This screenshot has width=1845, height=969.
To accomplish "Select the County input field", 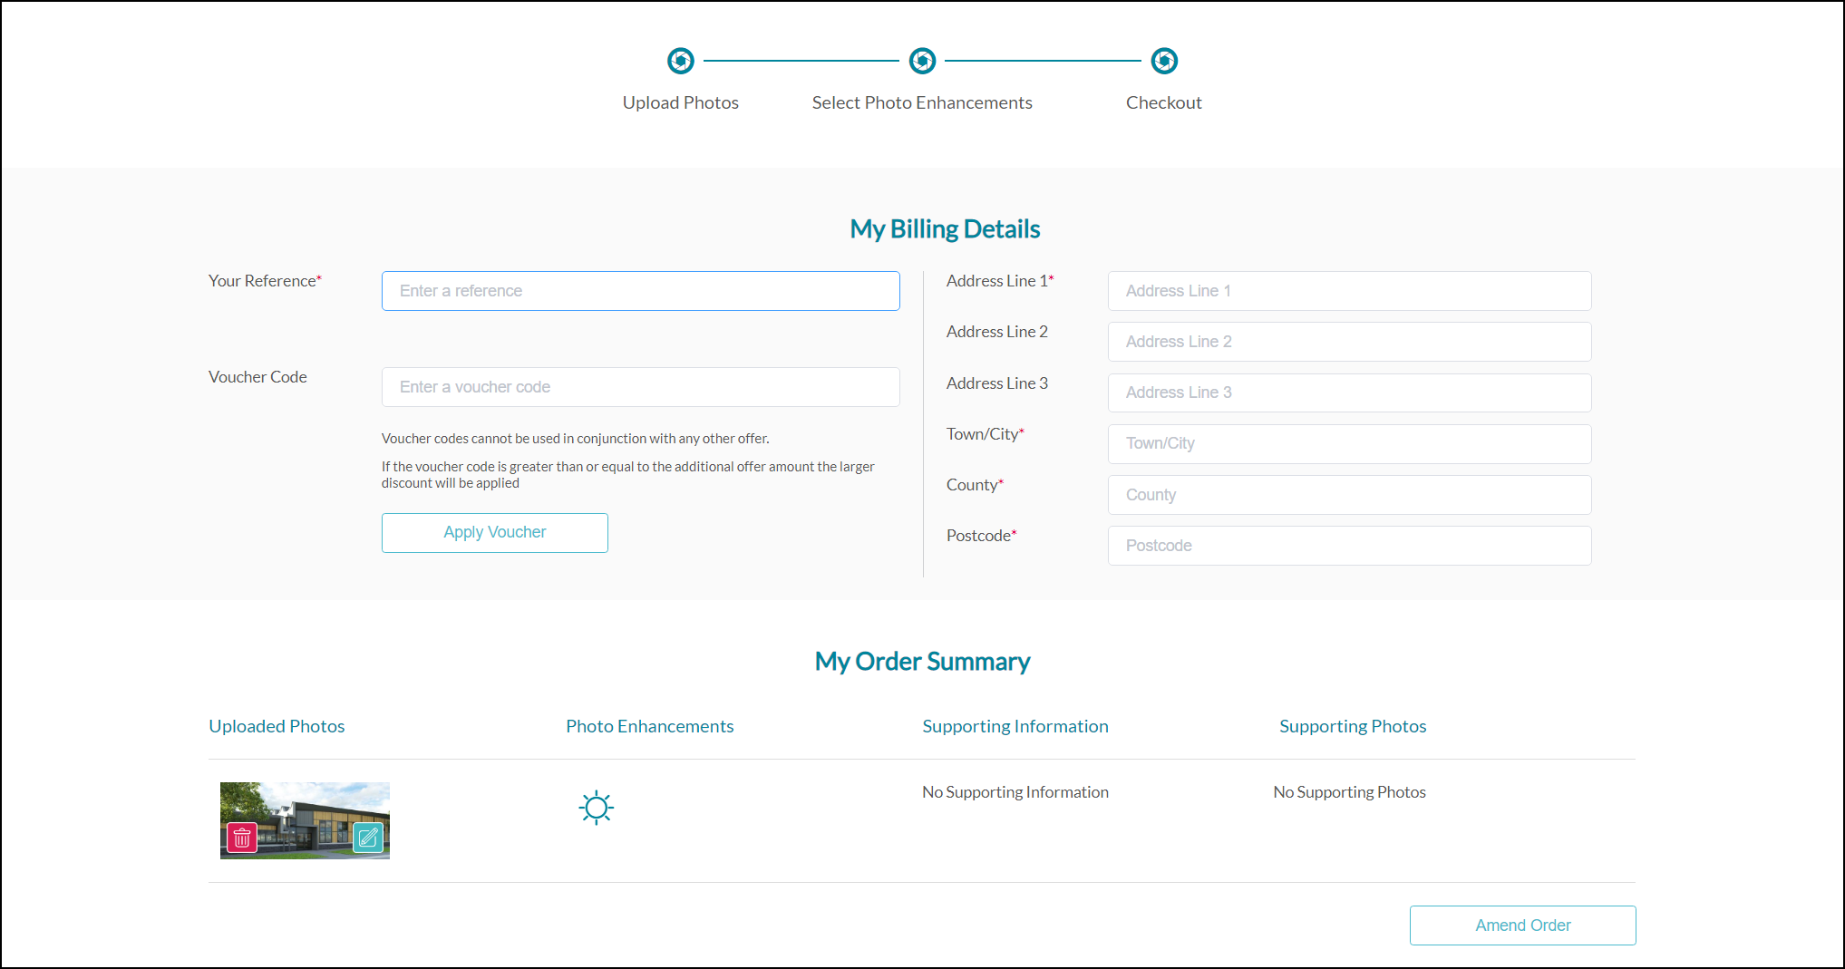I will coord(1349,495).
